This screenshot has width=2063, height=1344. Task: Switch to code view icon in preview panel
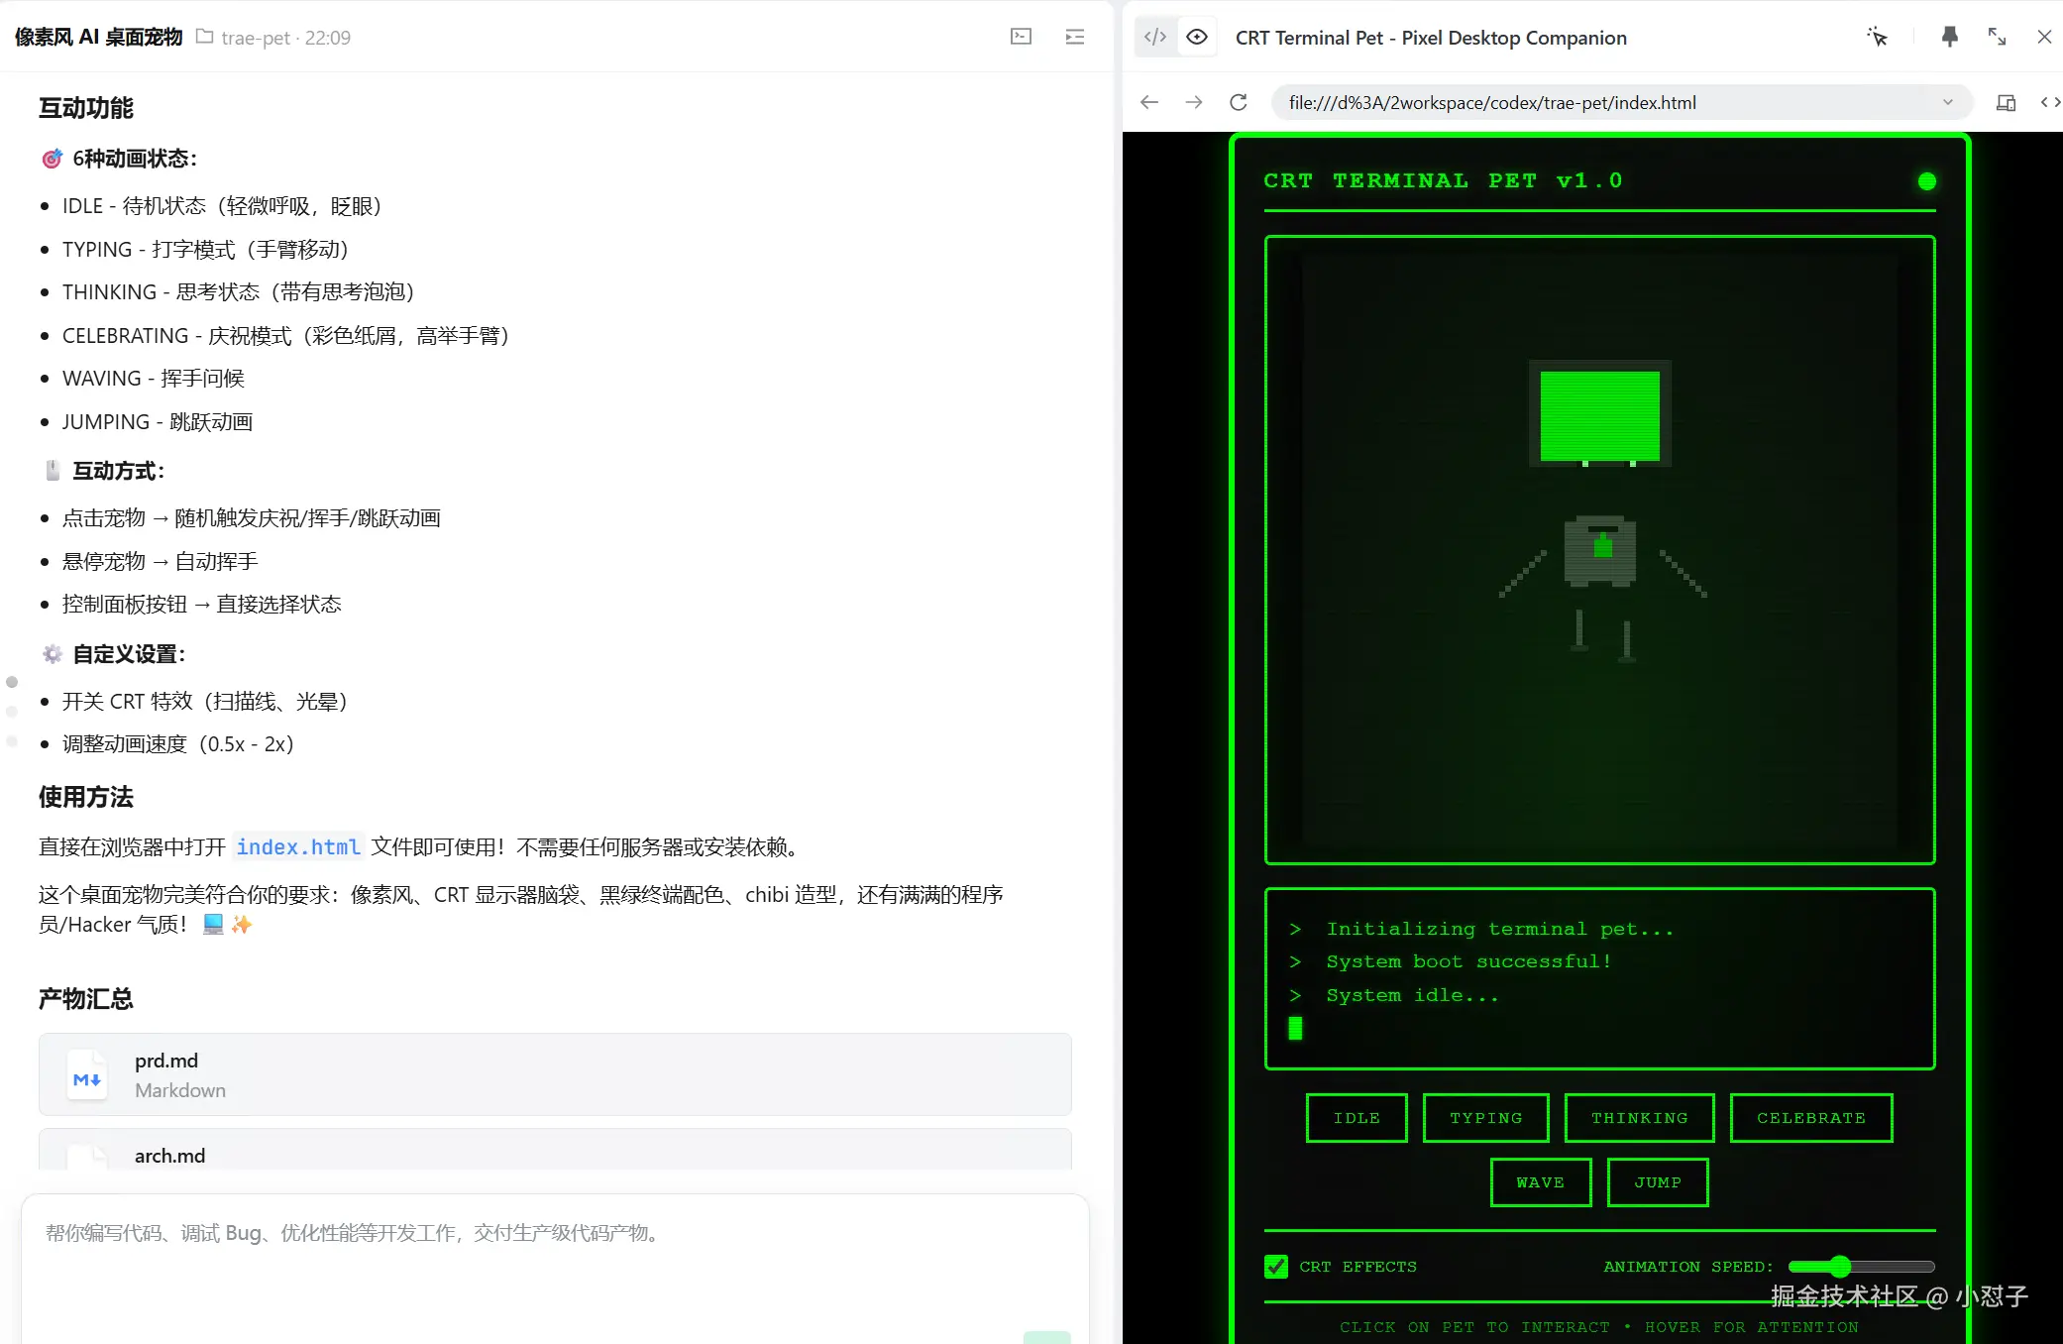1154,37
